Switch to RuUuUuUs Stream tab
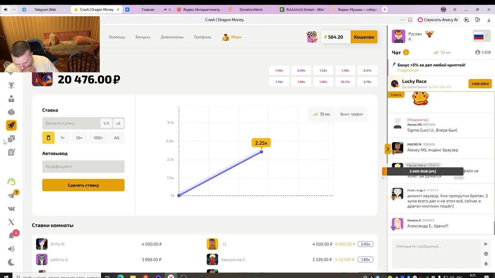 (x=303, y=10)
